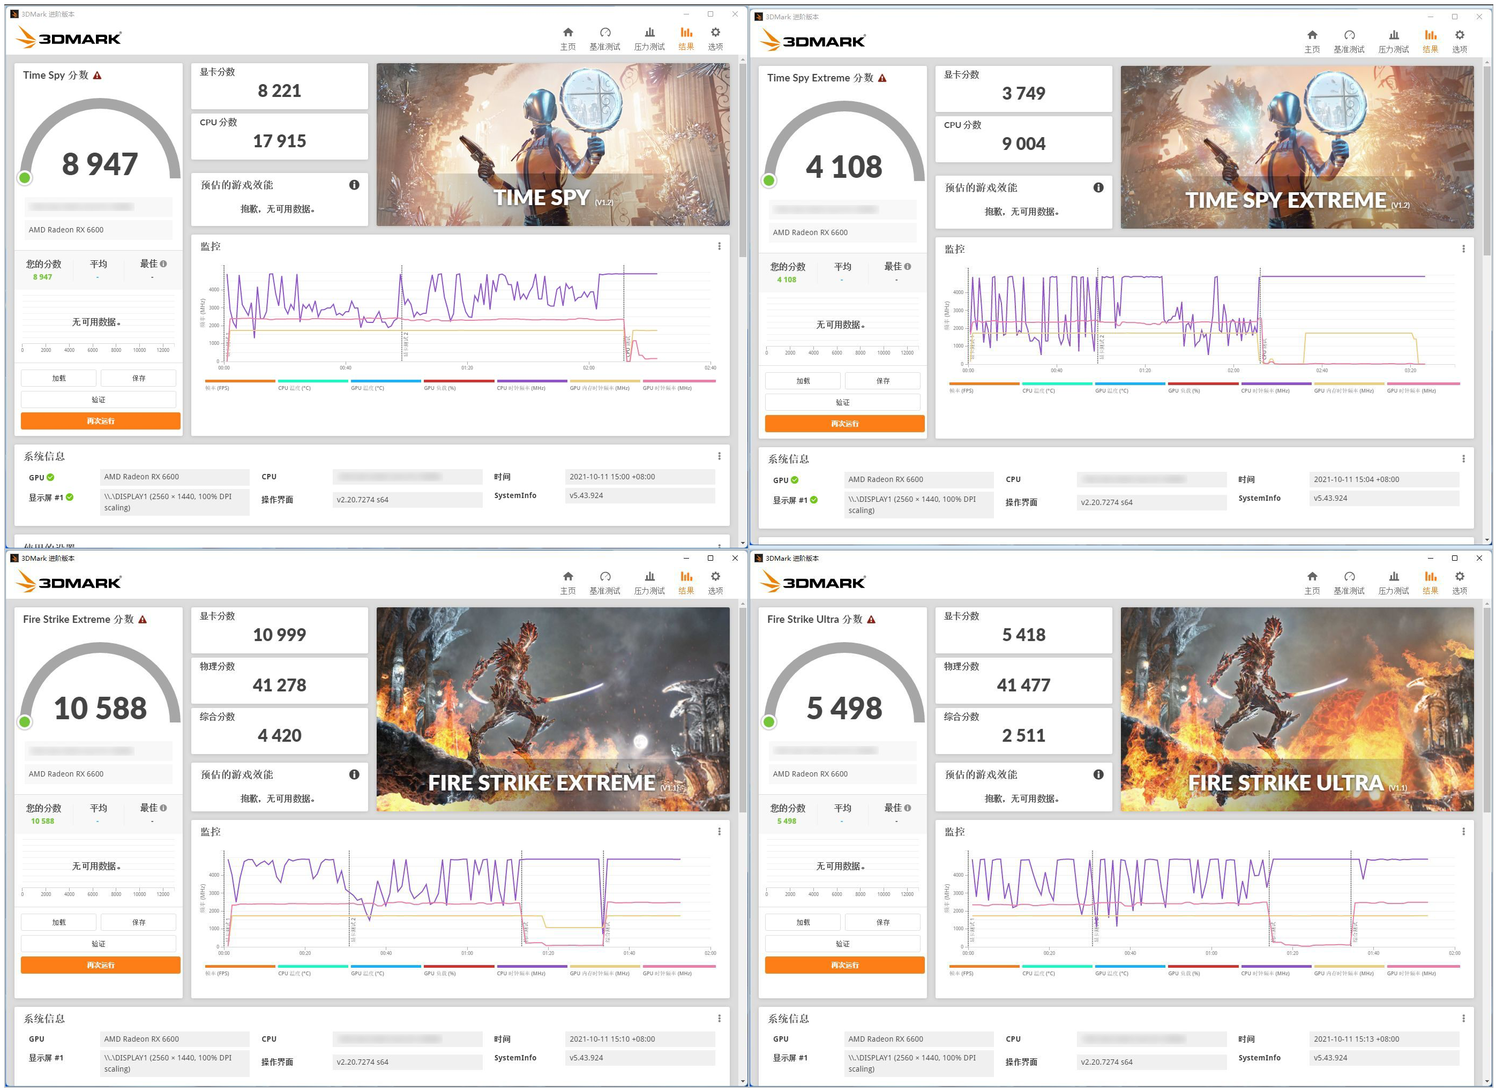Click Time Spy benchmark banner image
The height and width of the screenshot is (1092, 1496).
point(553,145)
